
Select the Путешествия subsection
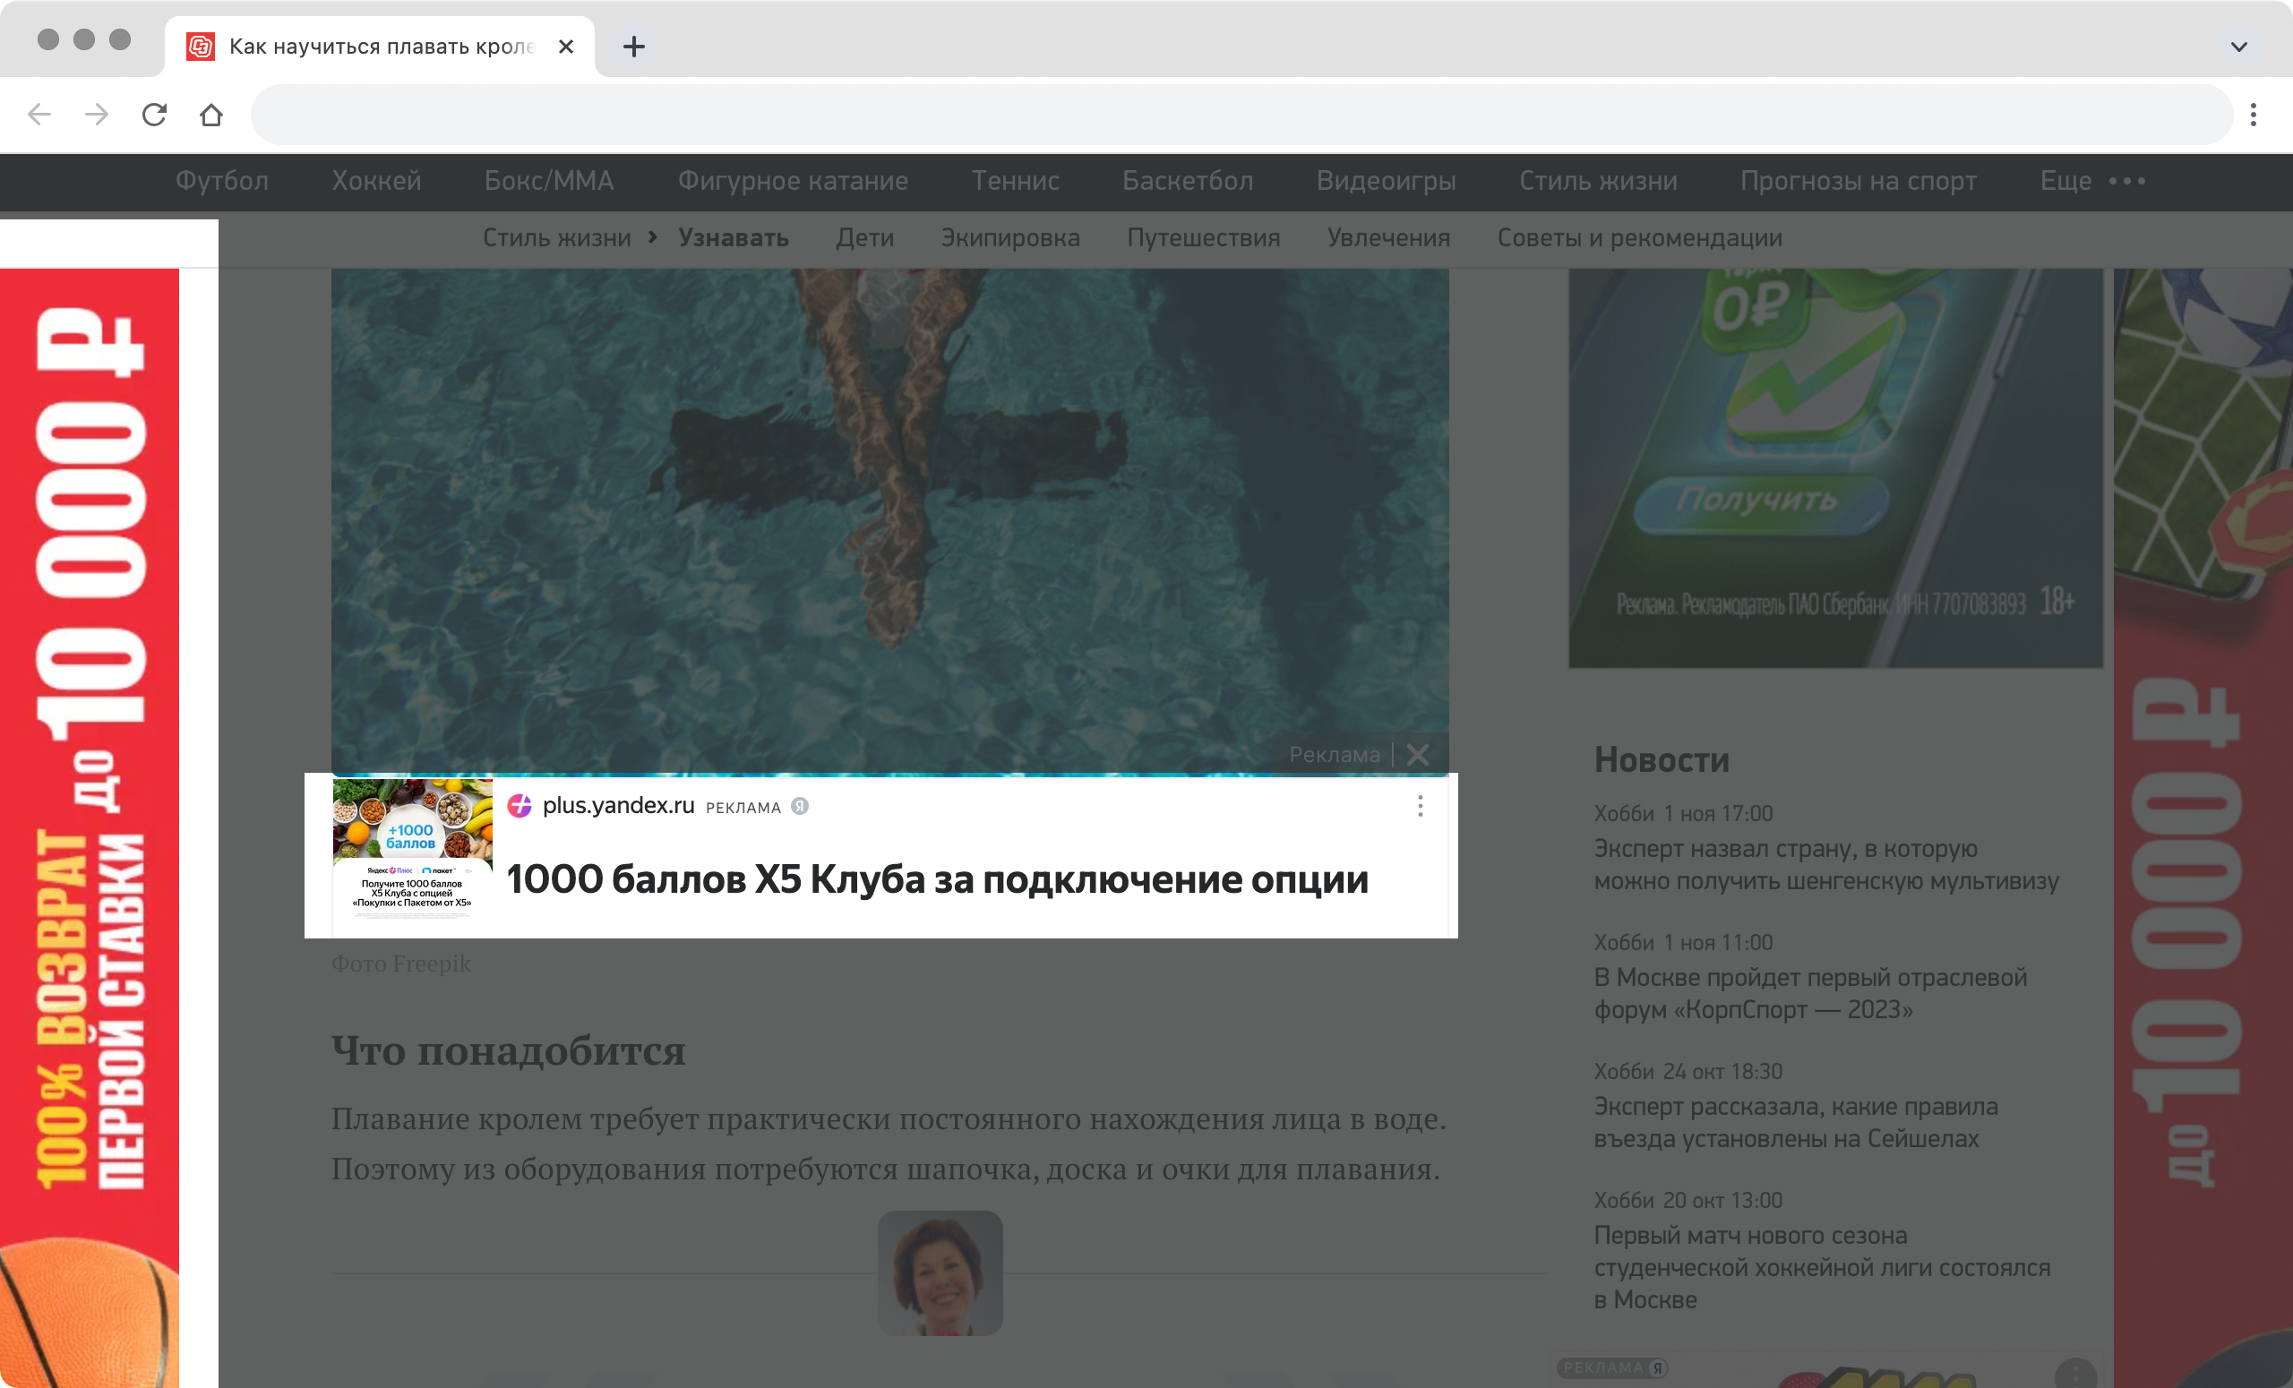click(1203, 238)
